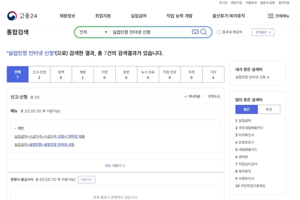
Task: Click the 로그인 link at top
Action: pos(223,3)
